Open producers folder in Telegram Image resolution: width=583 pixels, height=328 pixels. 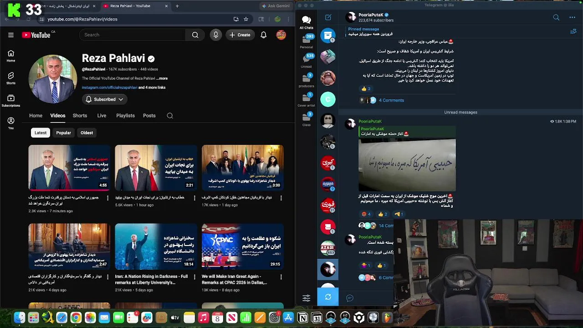pyautogui.click(x=307, y=80)
